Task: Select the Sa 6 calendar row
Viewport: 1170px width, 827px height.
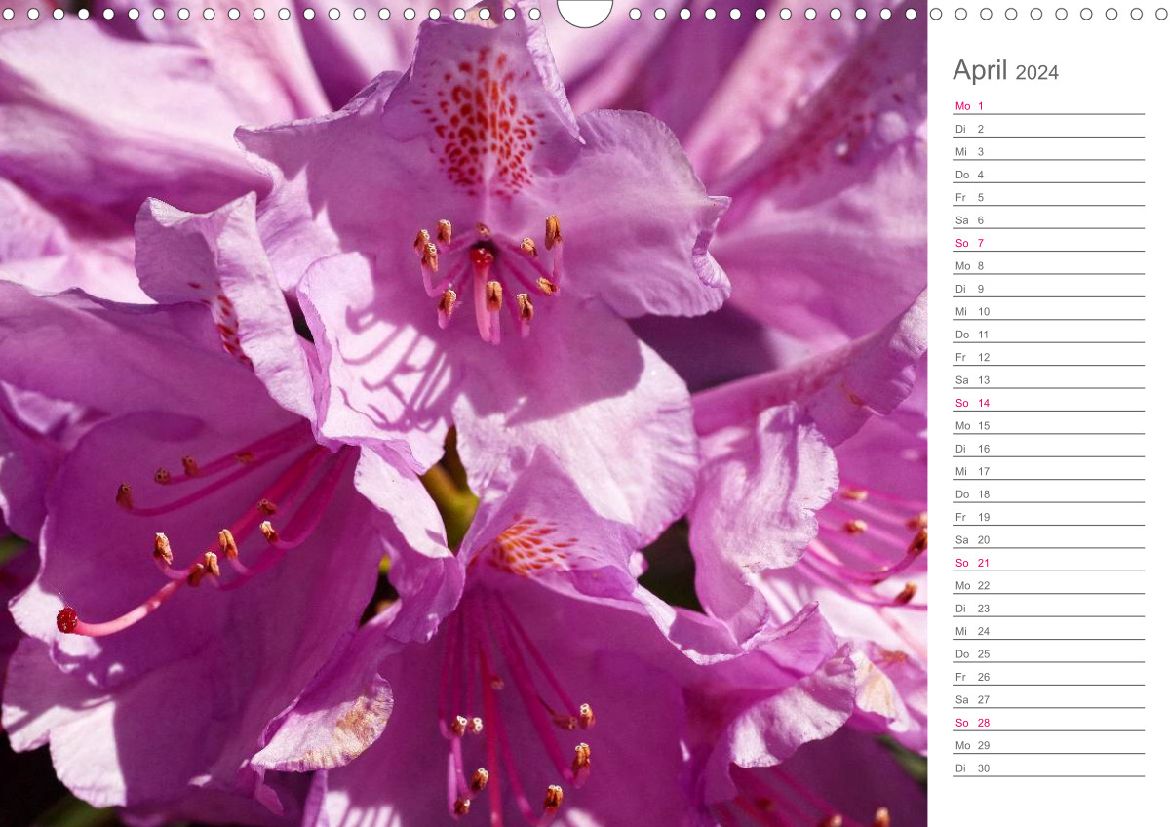Action: (x=1048, y=219)
